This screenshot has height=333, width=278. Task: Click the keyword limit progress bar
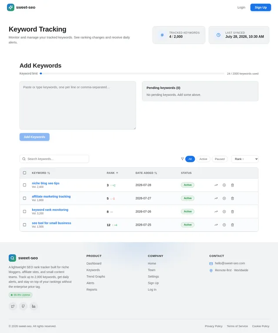pyautogui.click(x=132, y=73)
